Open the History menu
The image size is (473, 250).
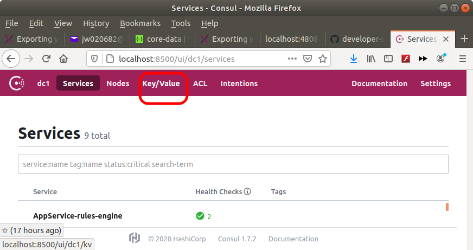[x=96, y=23]
